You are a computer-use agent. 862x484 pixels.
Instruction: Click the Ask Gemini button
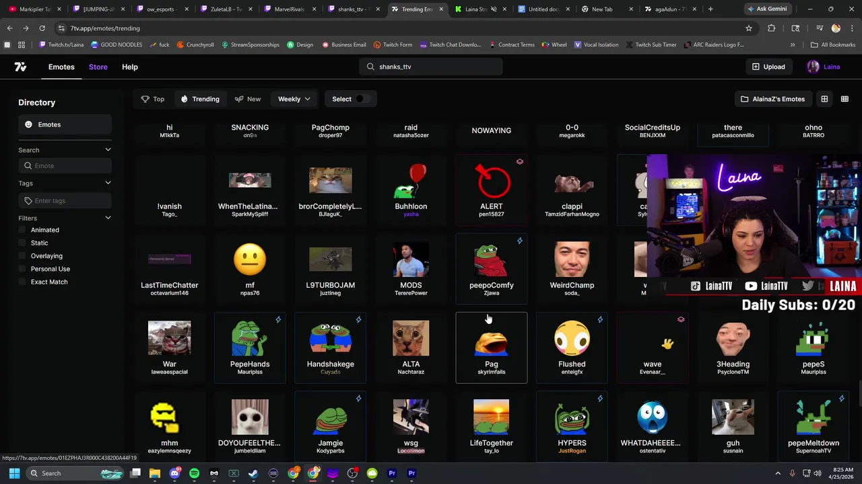pos(766,9)
